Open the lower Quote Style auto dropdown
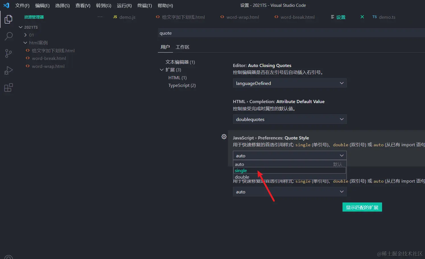The width and height of the screenshot is (425, 259). tap(290, 192)
